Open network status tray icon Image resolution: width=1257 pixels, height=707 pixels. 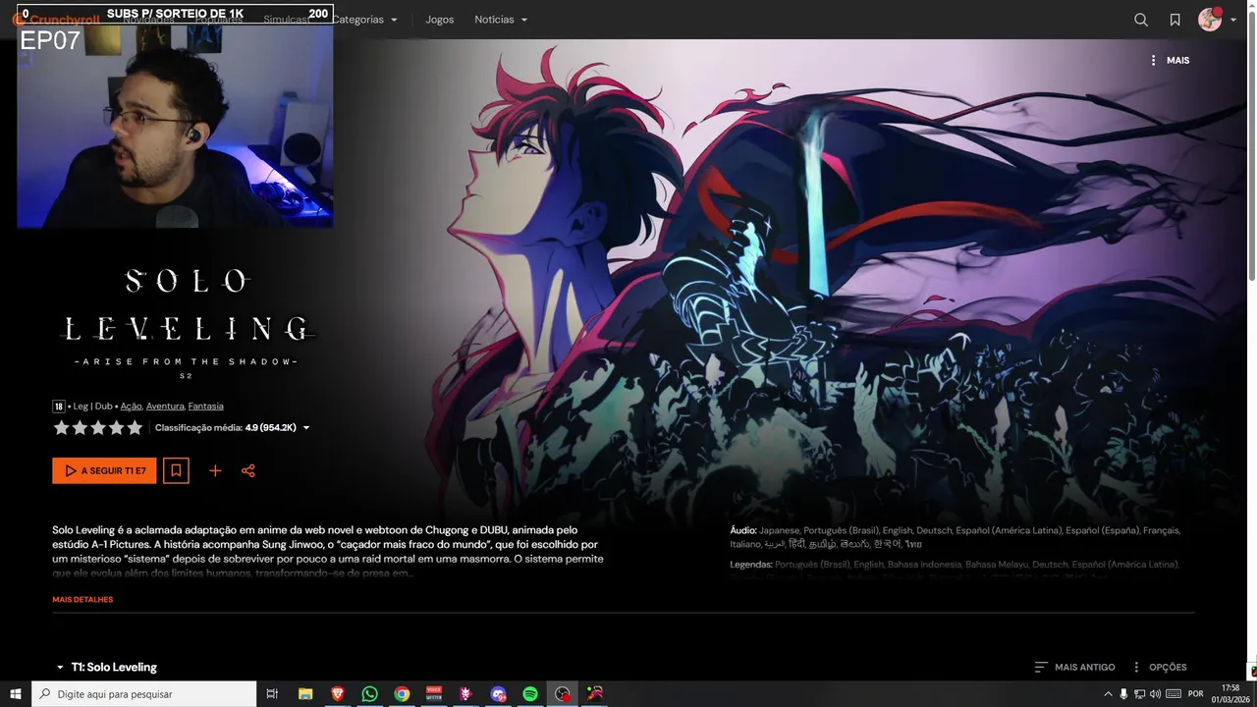pos(1139,693)
